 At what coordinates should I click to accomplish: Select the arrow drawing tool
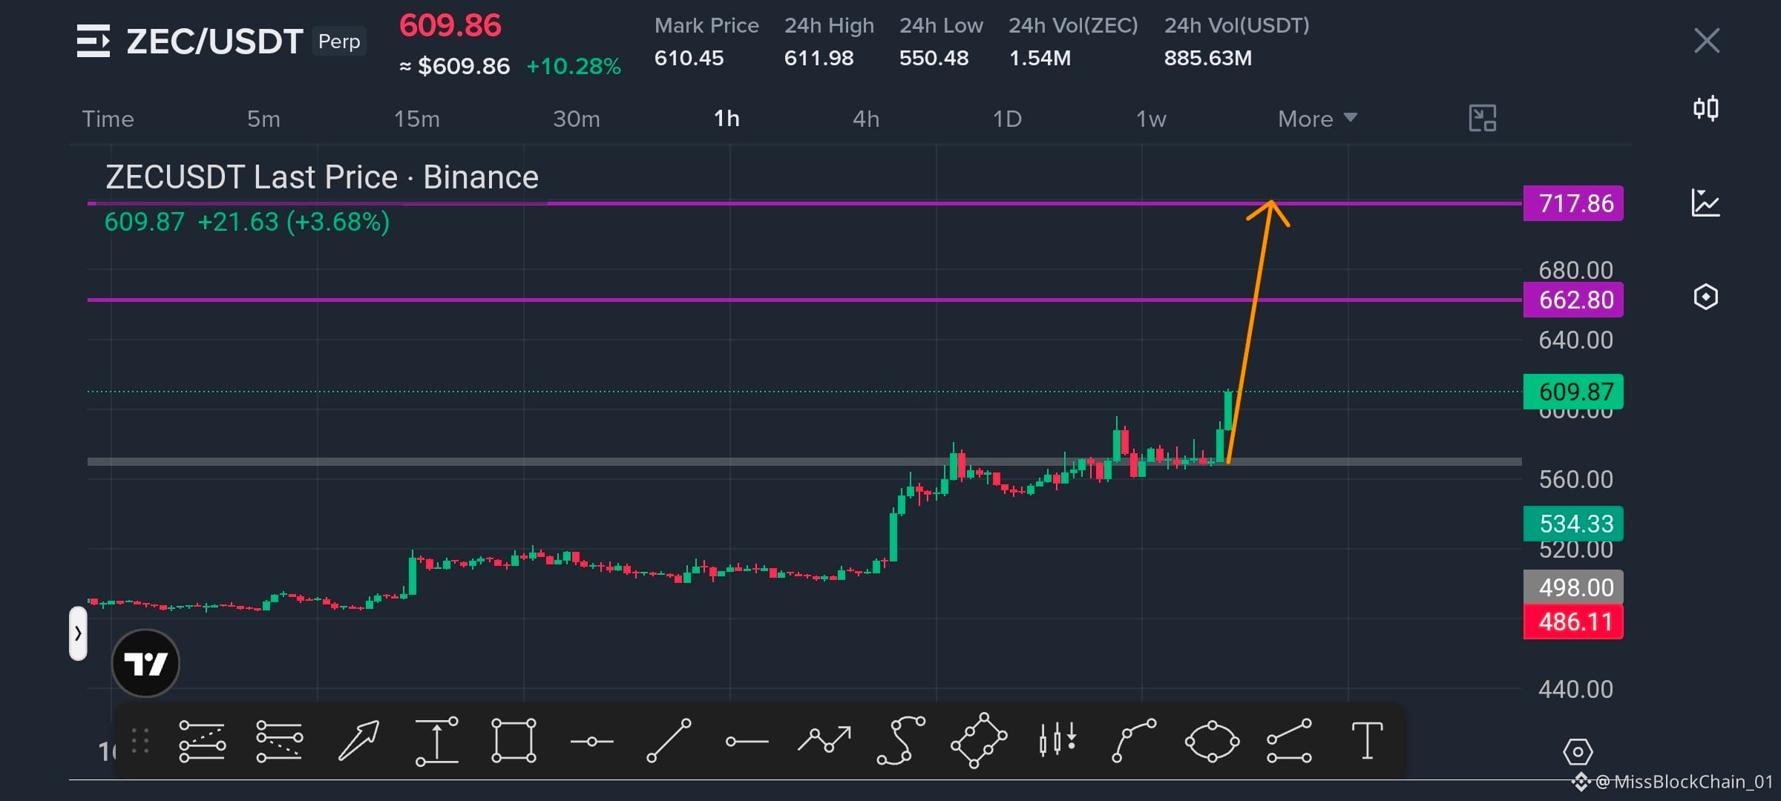tap(359, 741)
